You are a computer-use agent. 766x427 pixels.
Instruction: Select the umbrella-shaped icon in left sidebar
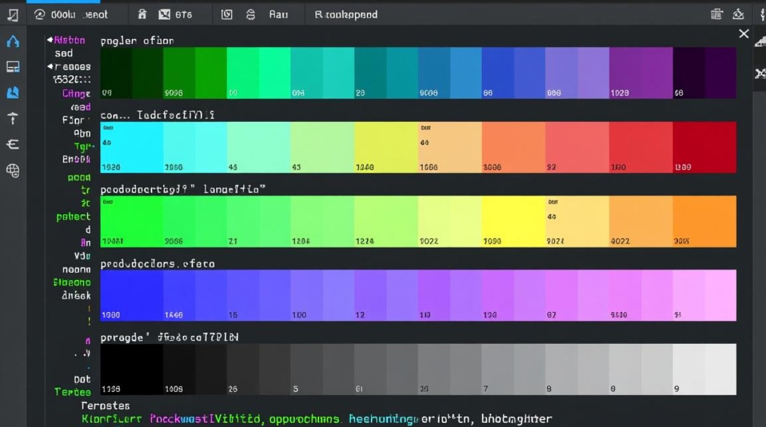[x=13, y=118]
